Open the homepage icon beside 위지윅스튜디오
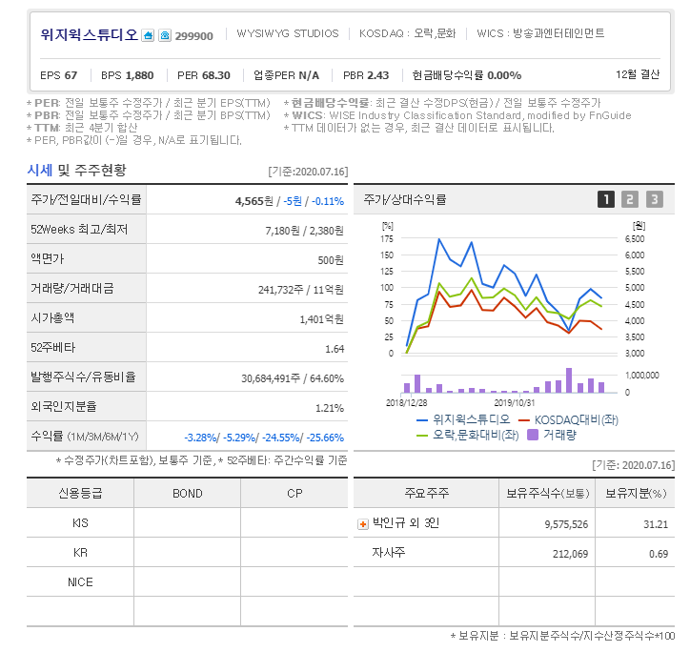This screenshot has height=652, width=690. pyautogui.click(x=148, y=35)
